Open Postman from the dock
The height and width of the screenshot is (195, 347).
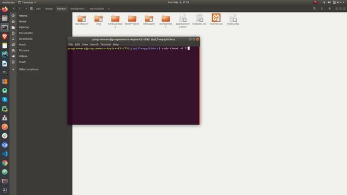pos(5,127)
